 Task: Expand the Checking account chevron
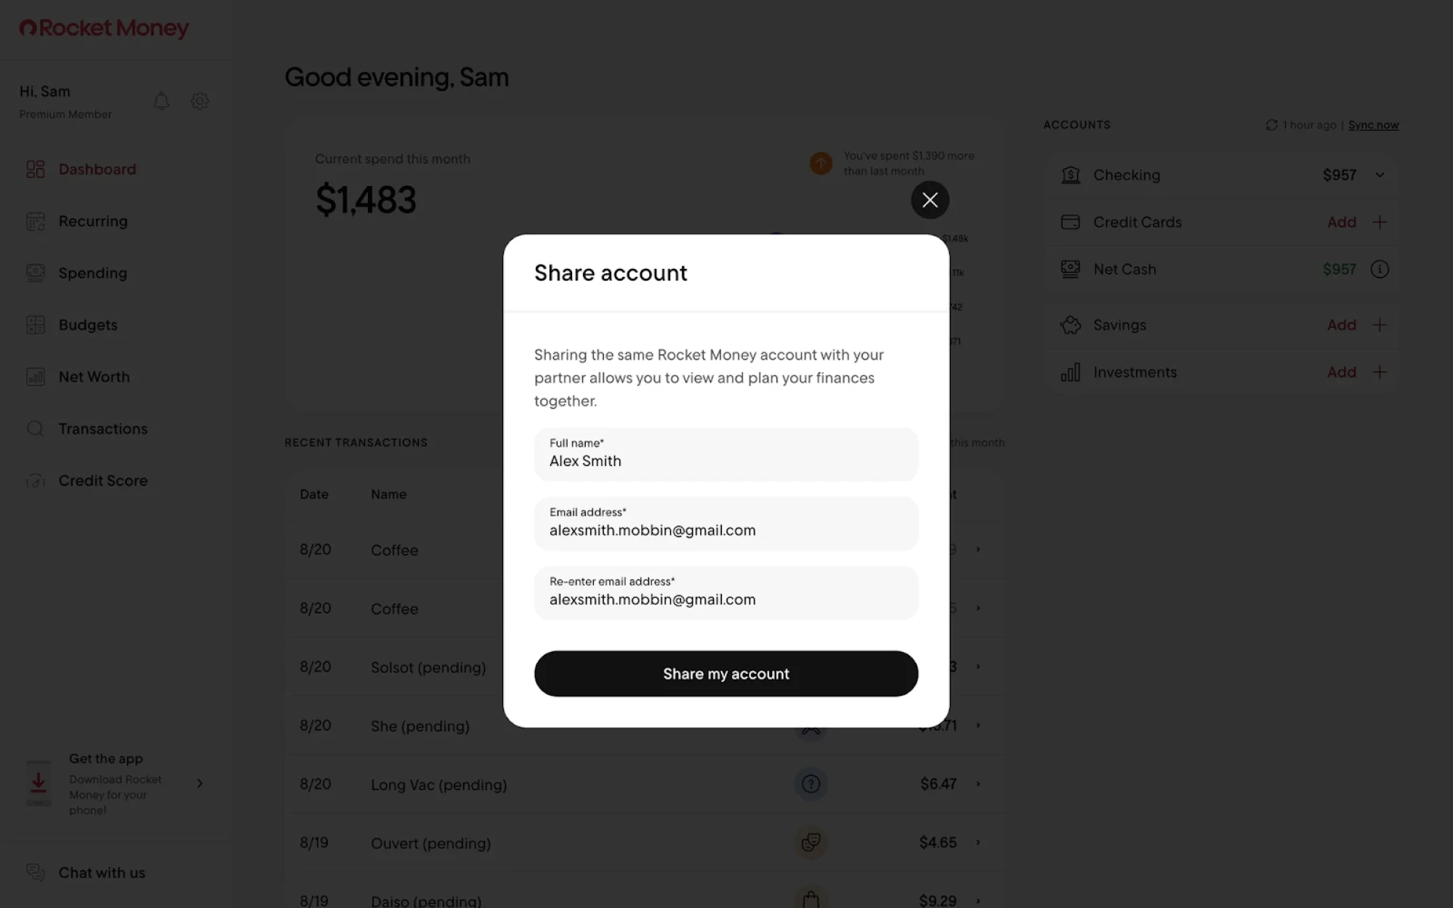tap(1379, 174)
